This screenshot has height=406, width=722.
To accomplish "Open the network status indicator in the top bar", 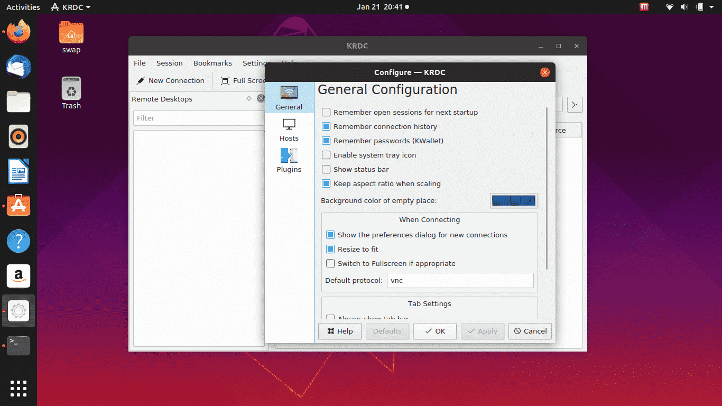I will coord(670,7).
